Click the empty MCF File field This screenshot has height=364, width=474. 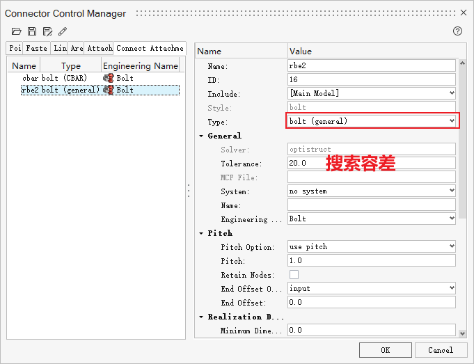pos(372,177)
